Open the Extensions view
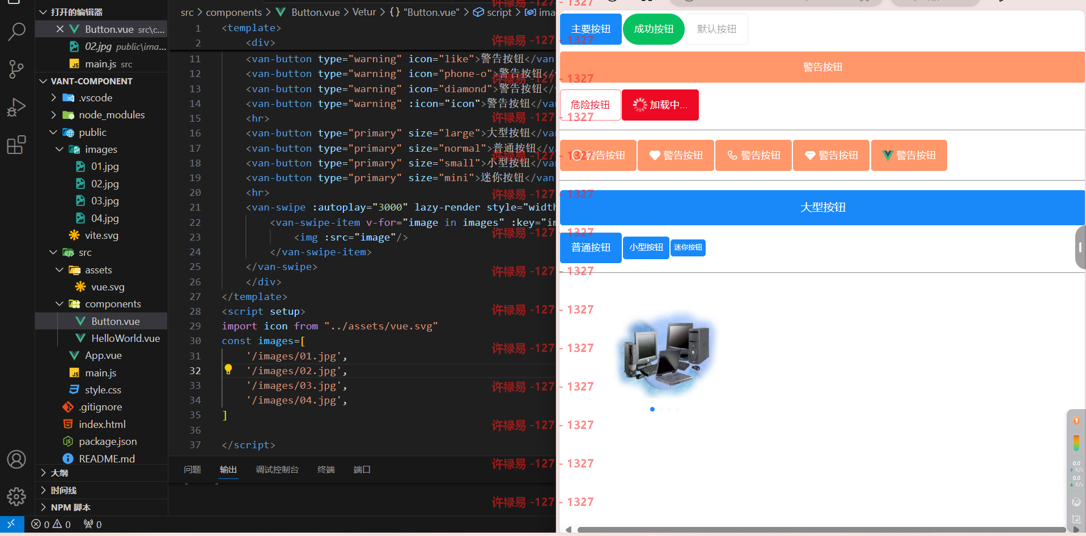Image resolution: width=1086 pixels, height=536 pixels. (16, 145)
